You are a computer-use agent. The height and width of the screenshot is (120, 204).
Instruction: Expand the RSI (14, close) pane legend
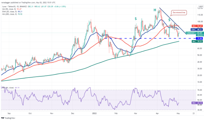(10, 88)
